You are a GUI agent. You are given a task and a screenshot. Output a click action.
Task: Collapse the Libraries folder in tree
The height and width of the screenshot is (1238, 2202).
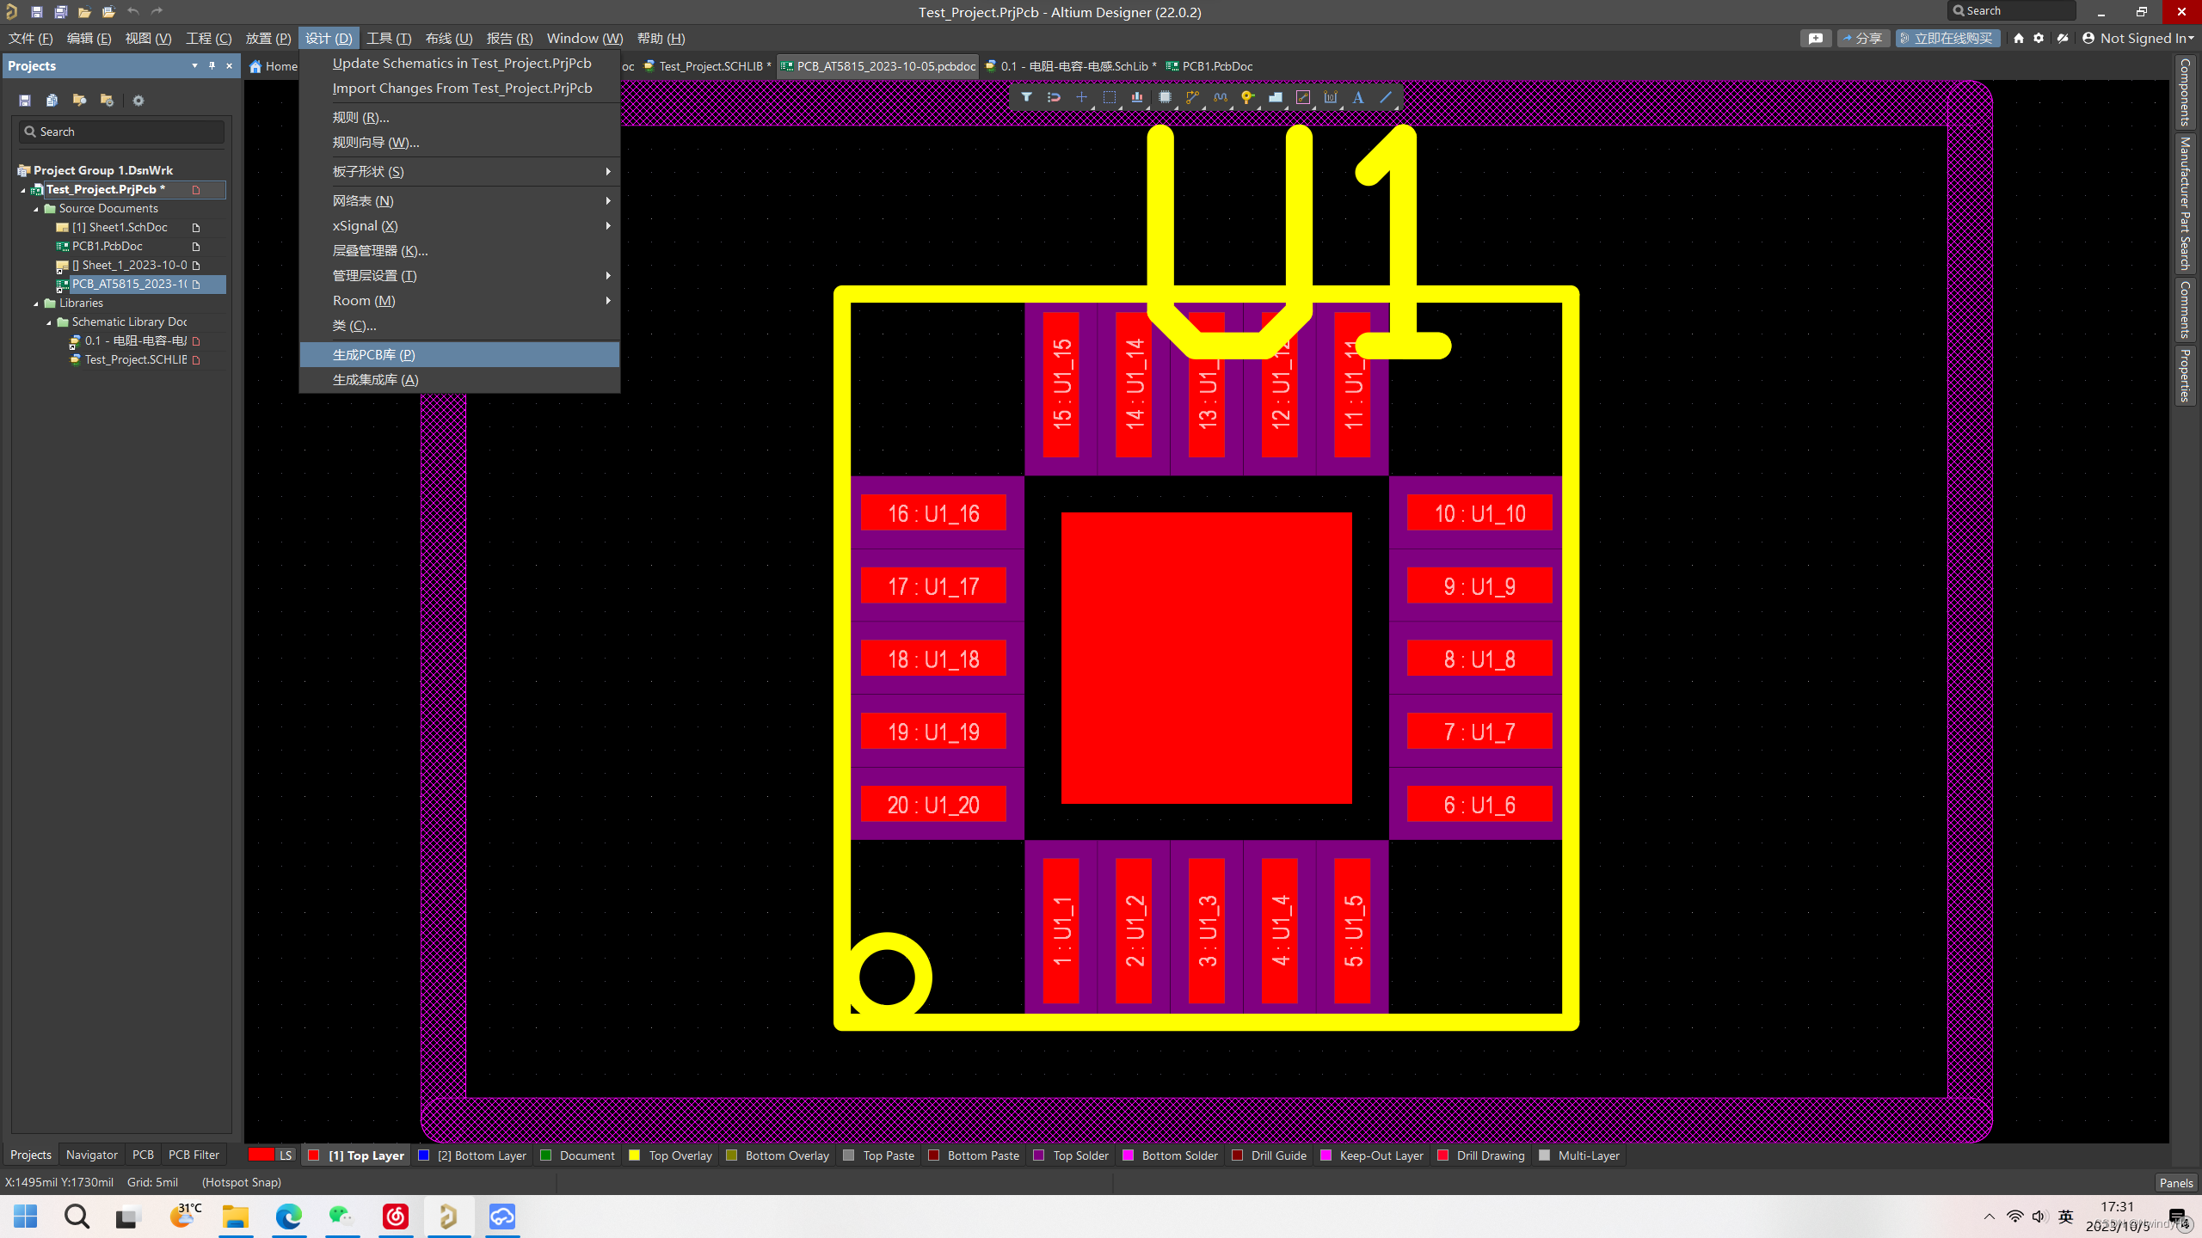[36, 303]
